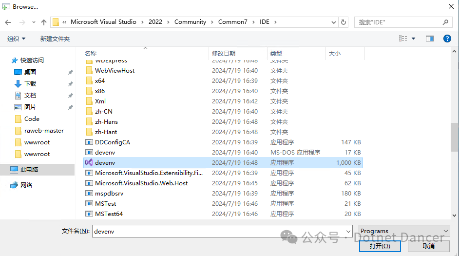Image resolution: width=459 pixels, height=256 pixels.
Task: Open the Programs file type dropdown
Action: (404, 231)
